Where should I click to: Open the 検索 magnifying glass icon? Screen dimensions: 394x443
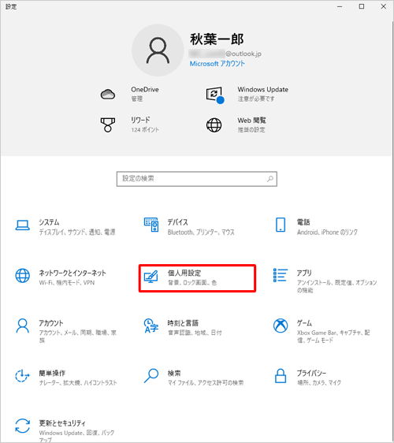click(151, 376)
